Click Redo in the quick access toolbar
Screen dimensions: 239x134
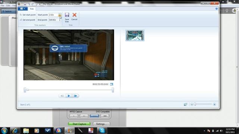[x=32, y=4]
